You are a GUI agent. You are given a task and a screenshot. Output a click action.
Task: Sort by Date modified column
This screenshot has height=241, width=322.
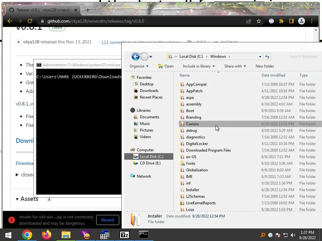point(273,75)
